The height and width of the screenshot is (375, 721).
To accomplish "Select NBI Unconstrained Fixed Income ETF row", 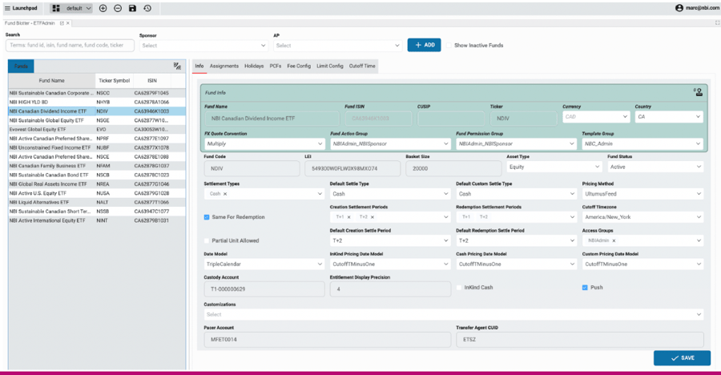I will (97, 147).
